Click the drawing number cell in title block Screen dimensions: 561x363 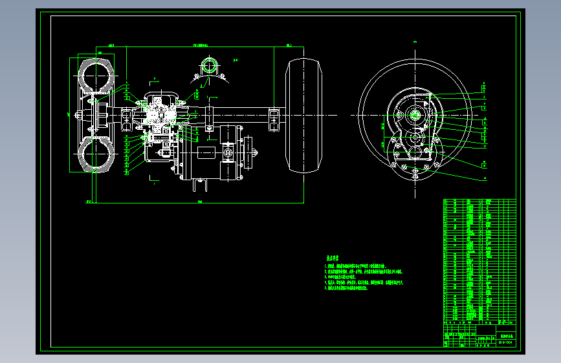tap(507, 342)
